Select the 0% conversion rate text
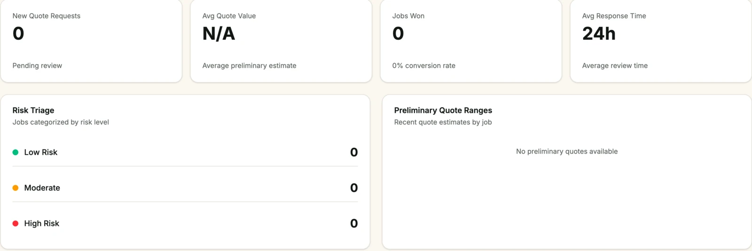The image size is (752, 251). [x=424, y=66]
